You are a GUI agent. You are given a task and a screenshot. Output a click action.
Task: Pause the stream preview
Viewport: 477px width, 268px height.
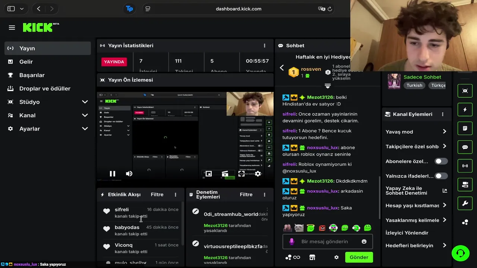pos(112,173)
